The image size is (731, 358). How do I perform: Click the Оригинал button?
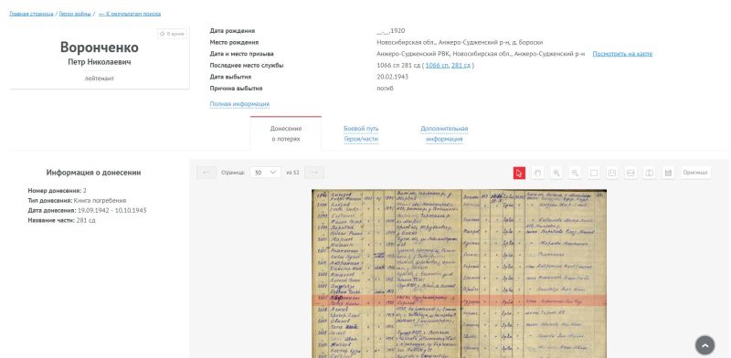tap(695, 173)
